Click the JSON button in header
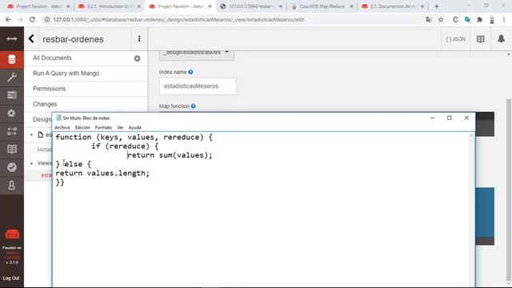Image resolution: width=512 pixels, height=288 pixels. [456, 39]
